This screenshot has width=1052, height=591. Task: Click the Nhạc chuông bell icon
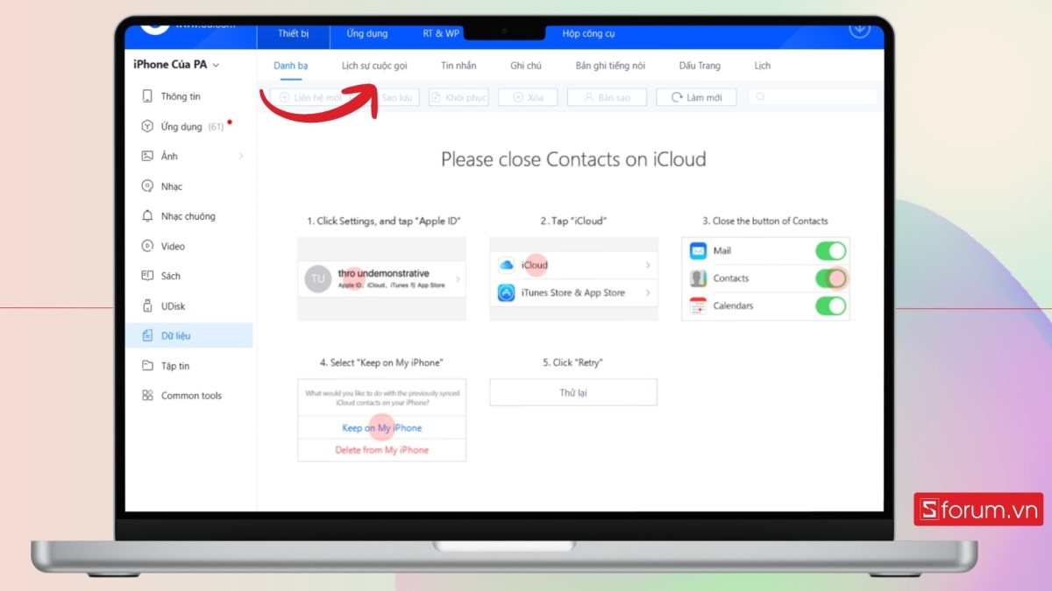coord(147,216)
